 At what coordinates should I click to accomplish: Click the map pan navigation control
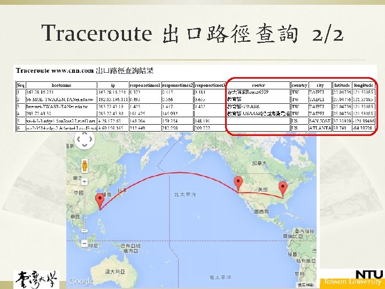(x=84, y=140)
